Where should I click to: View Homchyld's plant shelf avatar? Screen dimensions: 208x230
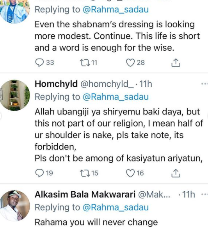tap(14, 95)
